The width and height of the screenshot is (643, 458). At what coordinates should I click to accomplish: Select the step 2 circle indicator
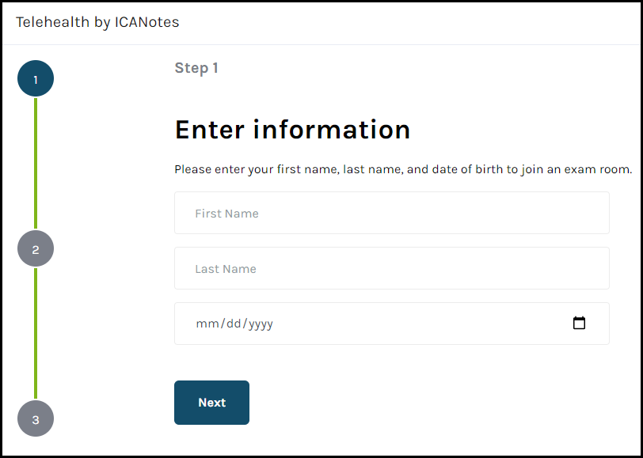coord(36,249)
